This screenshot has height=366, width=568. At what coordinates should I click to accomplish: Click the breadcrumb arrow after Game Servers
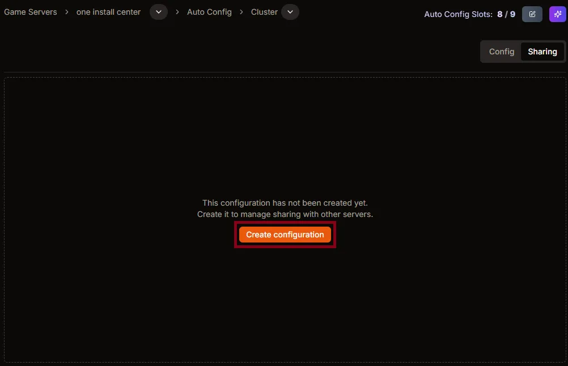point(67,12)
